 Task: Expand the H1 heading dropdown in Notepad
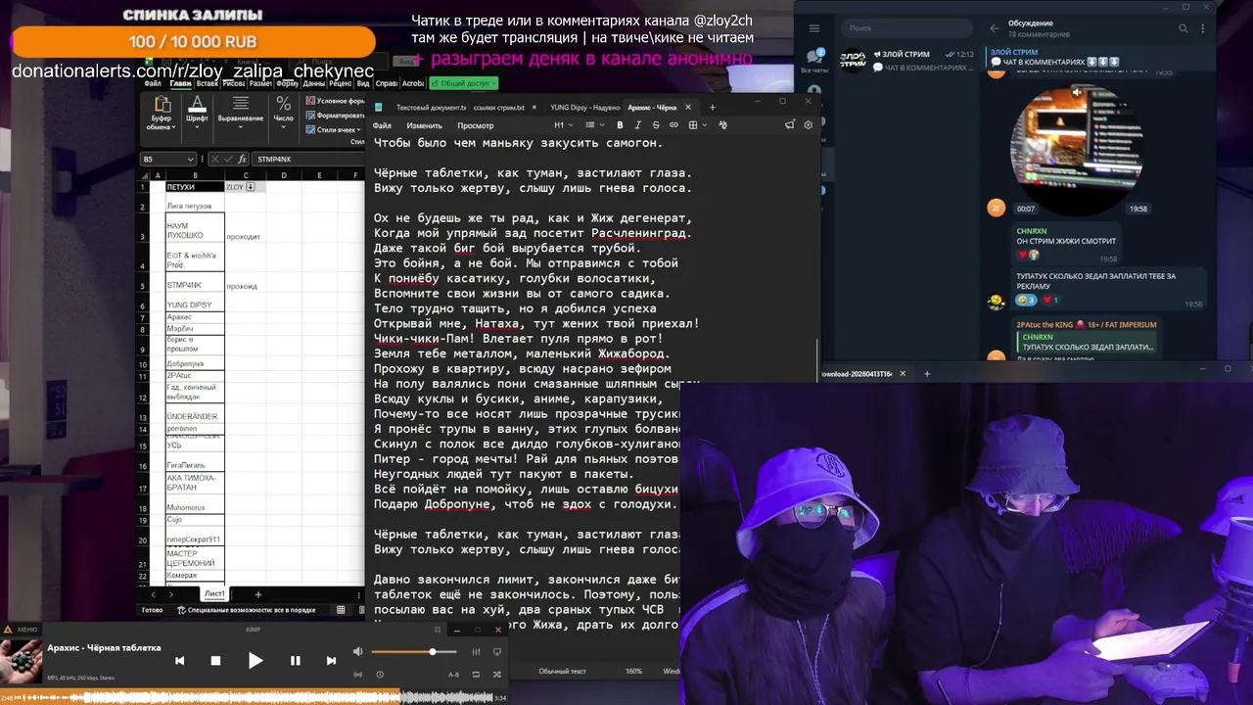coord(563,125)
